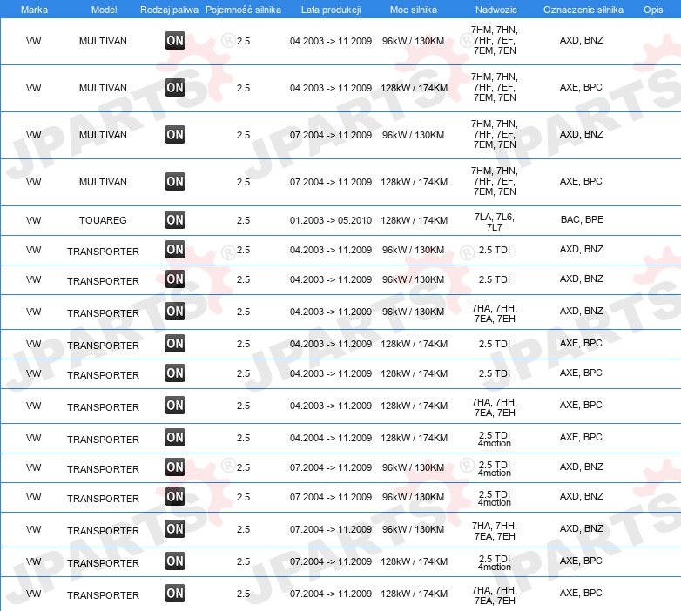
Task: Select the TOUAREG model cell
Action: [x=103, y=220]
